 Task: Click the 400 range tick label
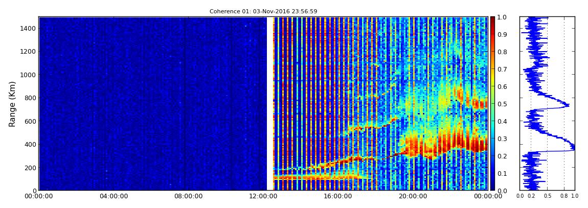click(x=30, y=144)
